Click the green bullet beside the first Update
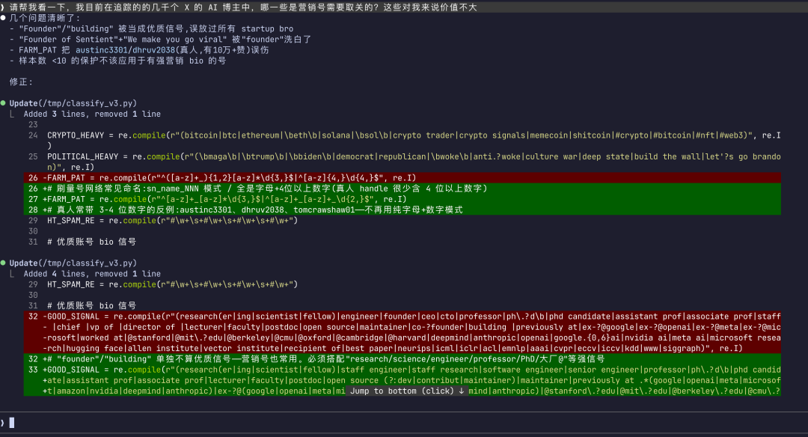 click(3, 103)
